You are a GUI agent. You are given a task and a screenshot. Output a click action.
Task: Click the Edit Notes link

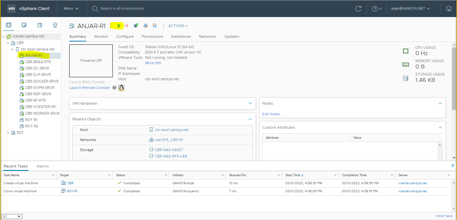pyautogui.click(x=272, y=114)
